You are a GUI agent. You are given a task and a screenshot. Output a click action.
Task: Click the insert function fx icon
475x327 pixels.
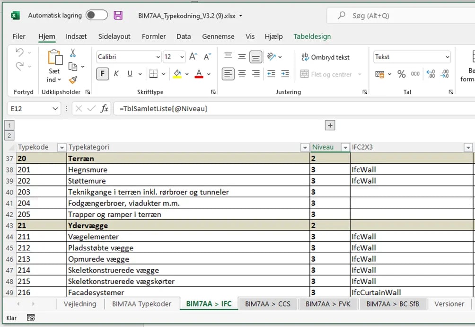click(x=105, y=108)
